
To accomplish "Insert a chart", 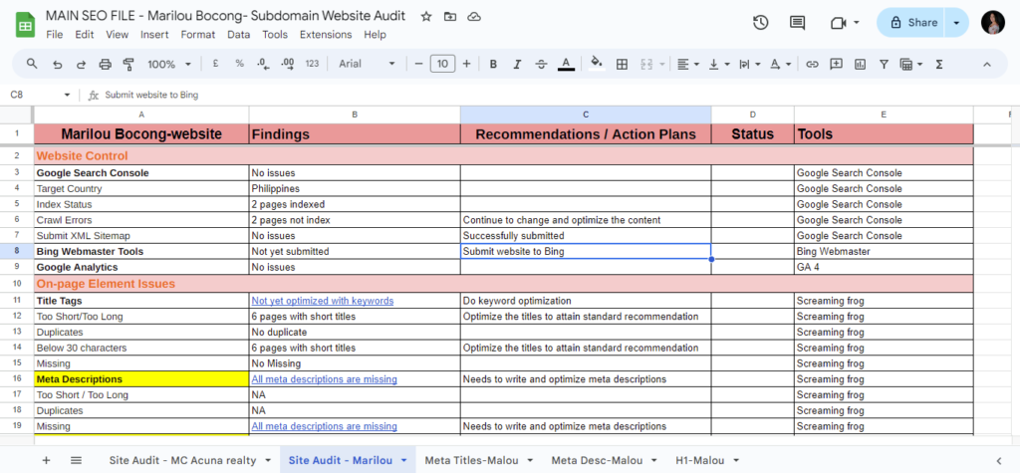I will (x=860, y=64).
